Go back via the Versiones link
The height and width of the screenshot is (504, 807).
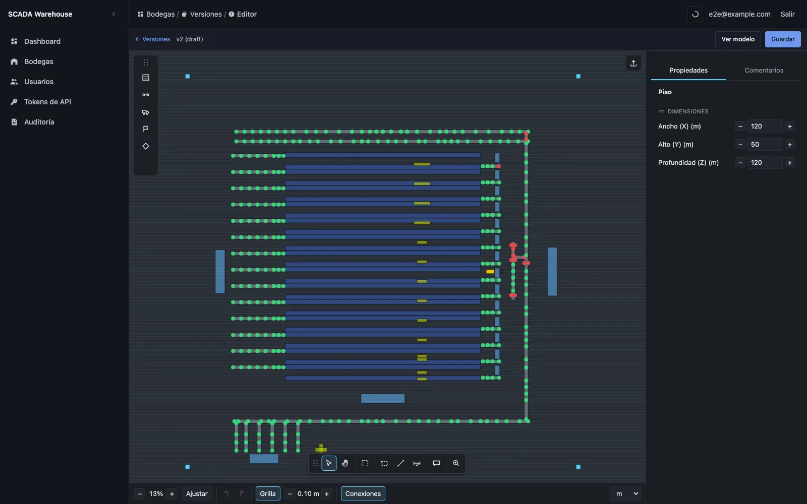tap(153, 39)
